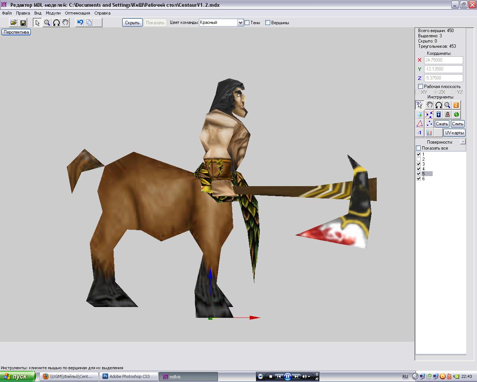This screenshot has width=477, height=382.
Task: Click the red figure icon in Инструменты
Action: [447, 115]
